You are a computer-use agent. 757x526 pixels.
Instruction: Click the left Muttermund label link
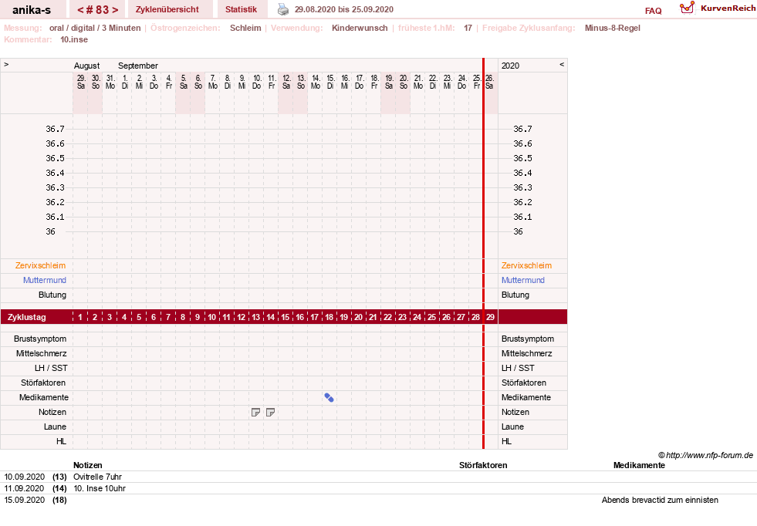coord(45,280)
